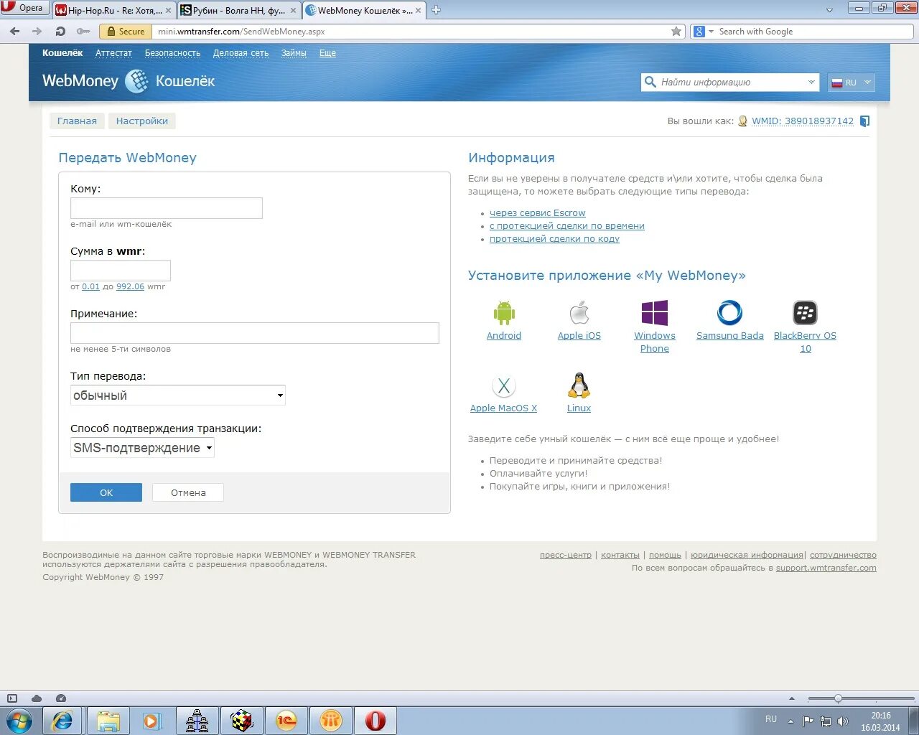Bookmark page with the star icon
This screenshot has height=735, width=919.
pos(676,32)
